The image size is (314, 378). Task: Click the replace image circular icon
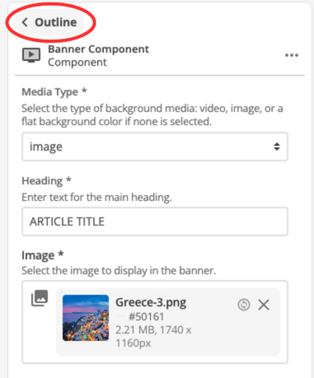(244, 305)
